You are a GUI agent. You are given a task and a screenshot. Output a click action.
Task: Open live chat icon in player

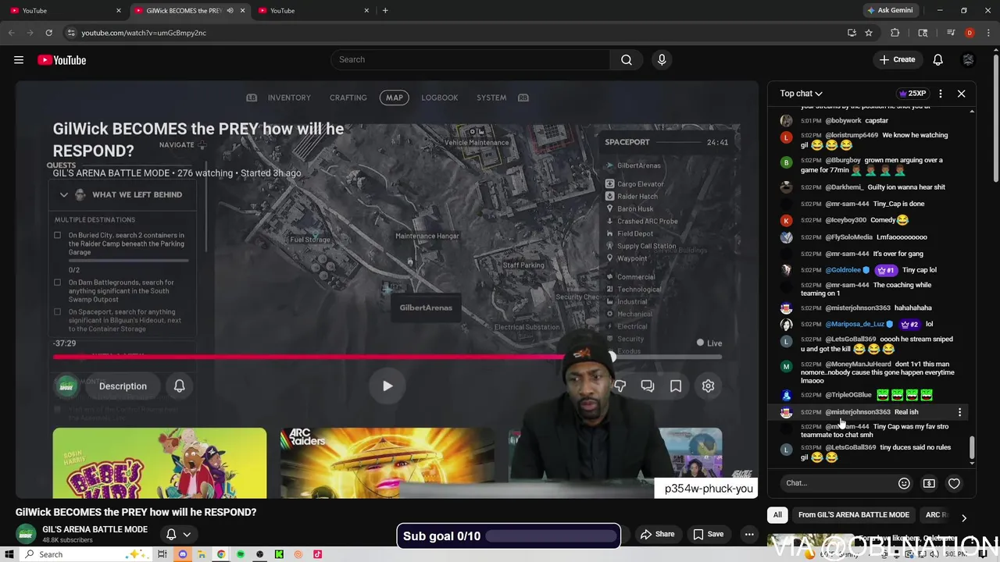[648, 386]
